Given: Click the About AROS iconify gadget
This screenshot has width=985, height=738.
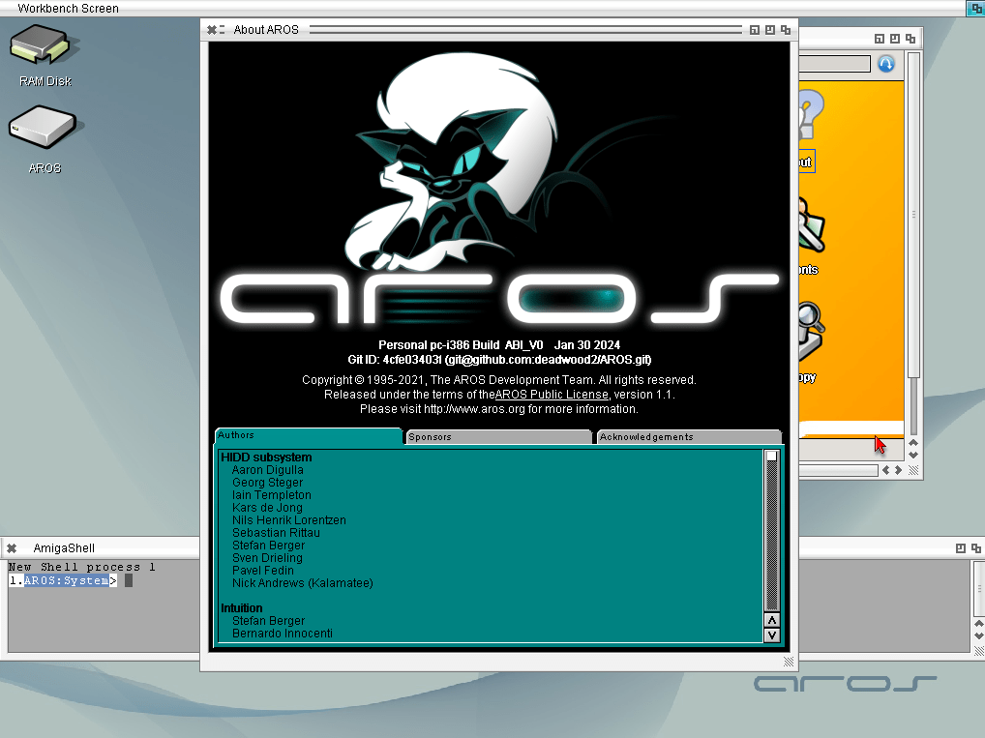Looking at the screenshot, I should [x=755, y=30].
